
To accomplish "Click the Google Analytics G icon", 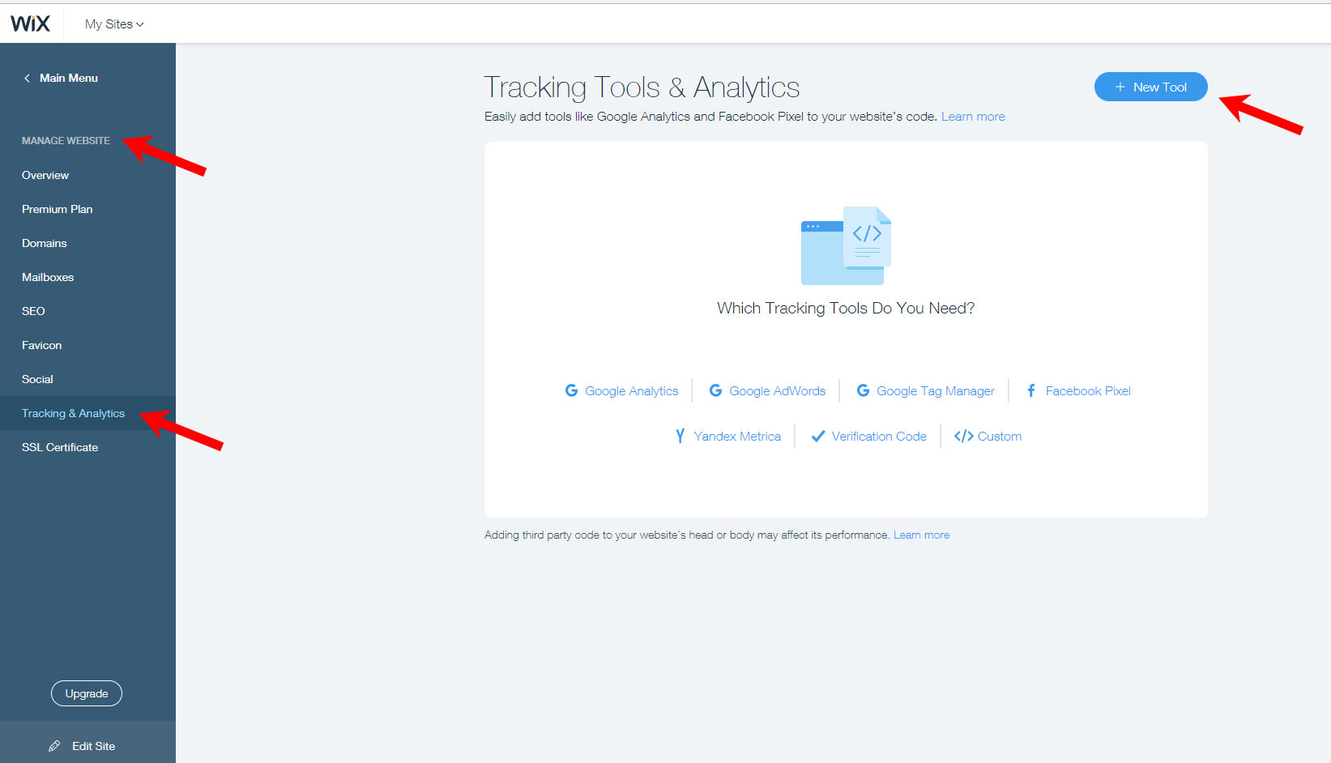I will [571, 390].
